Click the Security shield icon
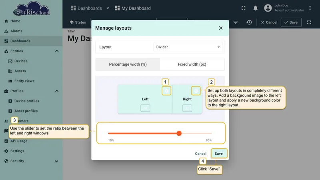Screen dimensions: 320x180 pyautogui.click(x=6, y=161)
